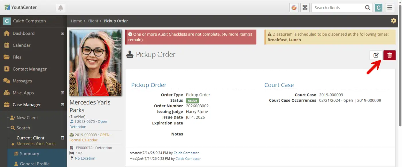
Task: Click the Misc. Apps cubes icon
Action: tap(7, 93)
